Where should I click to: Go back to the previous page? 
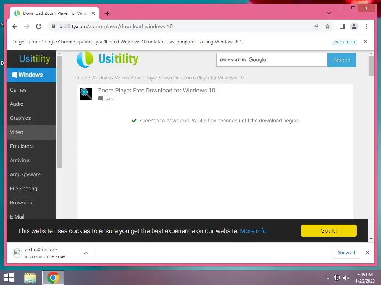(x=15, y=26)
